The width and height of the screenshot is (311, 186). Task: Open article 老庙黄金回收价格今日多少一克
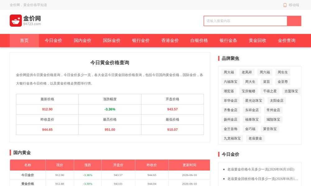pos(262,179)
